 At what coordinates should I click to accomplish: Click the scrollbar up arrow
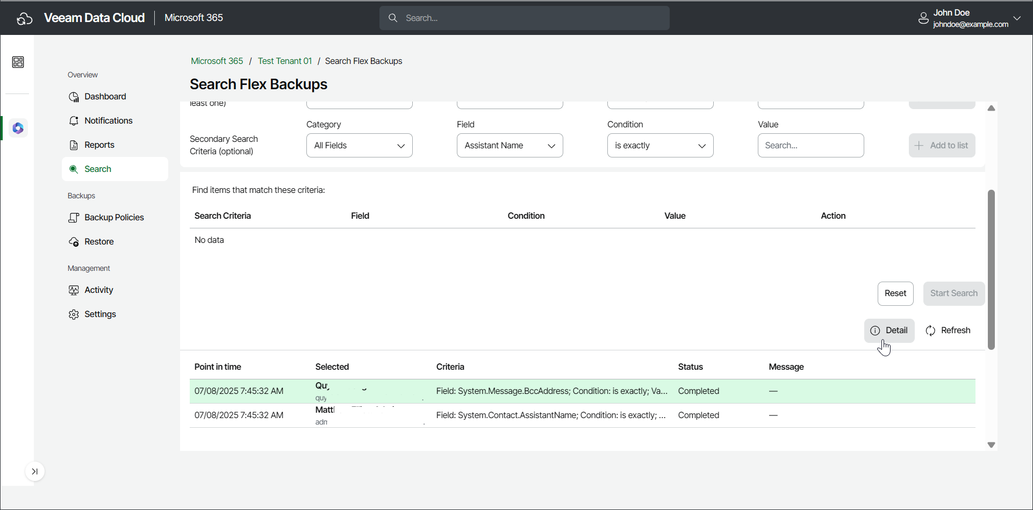tap(992, 108)
